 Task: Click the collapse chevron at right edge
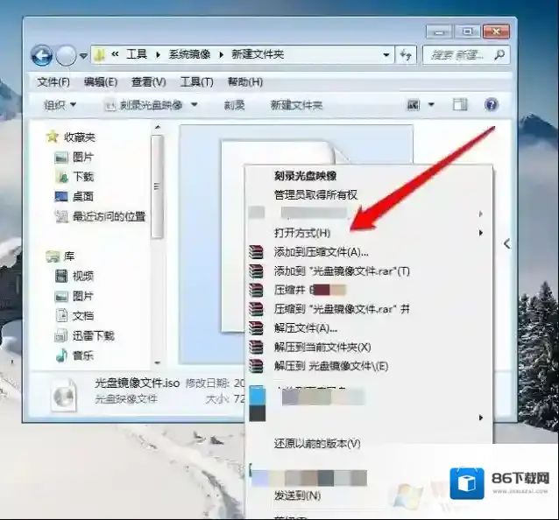click(x=506, y=244)
